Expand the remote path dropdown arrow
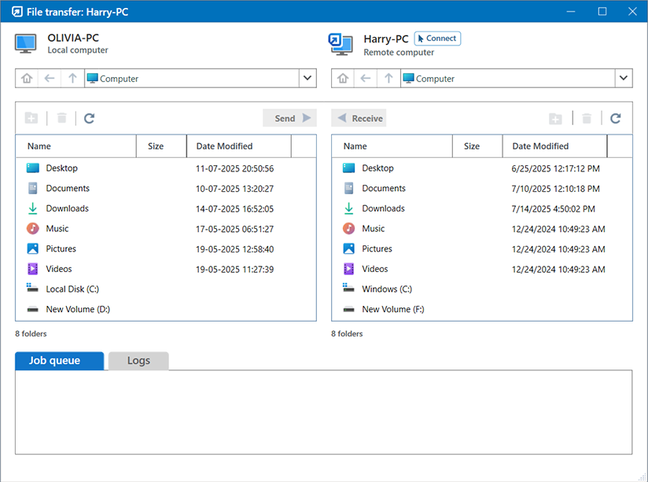648x482 pixels. pos(624,79)
